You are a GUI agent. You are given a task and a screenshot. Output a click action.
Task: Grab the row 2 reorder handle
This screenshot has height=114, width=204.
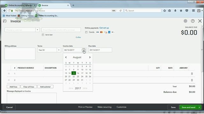click(x=9, y=80)
